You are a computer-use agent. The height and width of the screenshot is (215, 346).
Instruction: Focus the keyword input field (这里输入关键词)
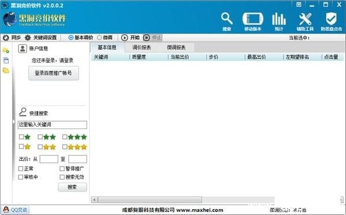point(53,125)
